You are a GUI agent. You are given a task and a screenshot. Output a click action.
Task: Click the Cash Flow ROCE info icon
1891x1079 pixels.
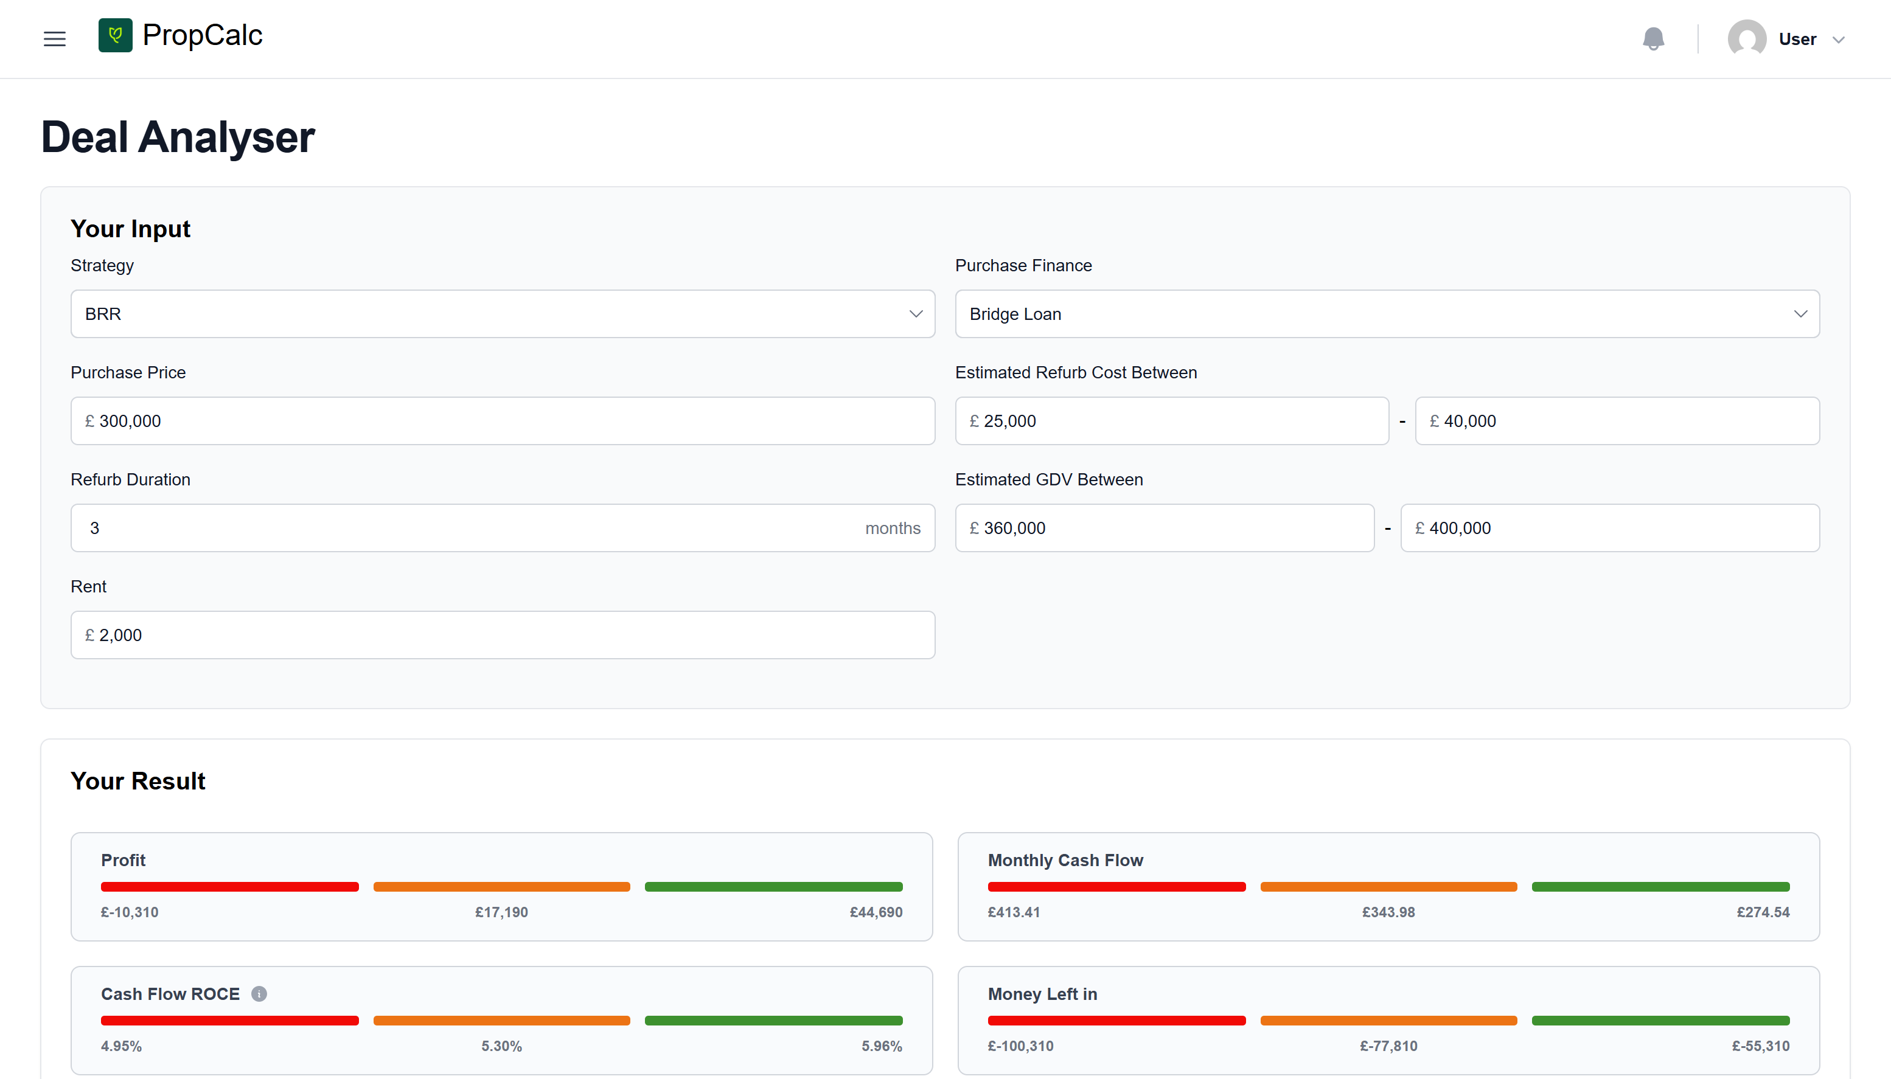pyautogui.click(x=259, y=994)
